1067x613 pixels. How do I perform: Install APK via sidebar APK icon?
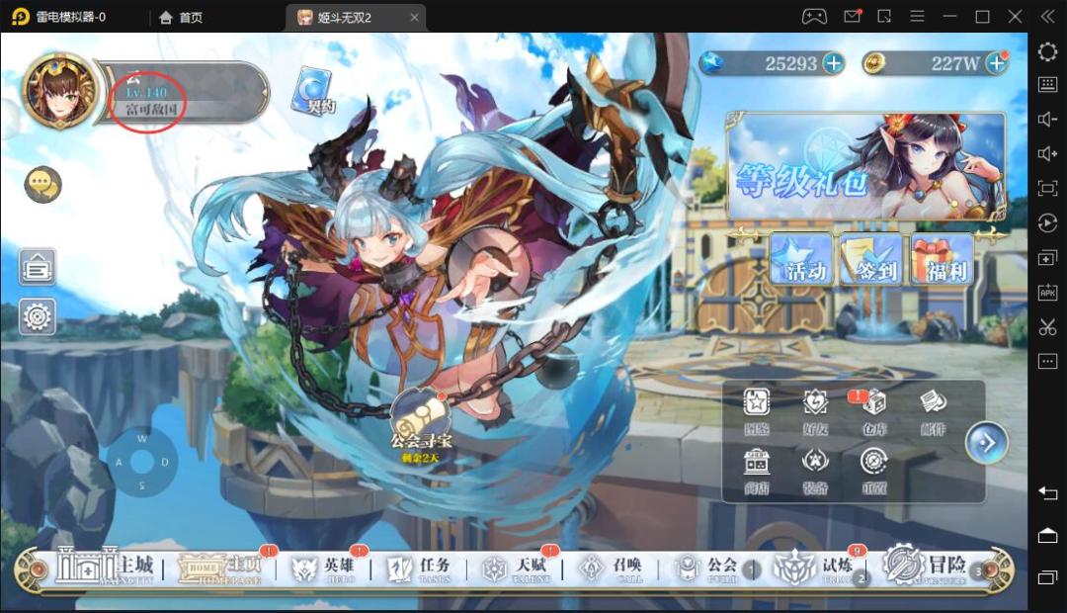pyautogui.click(x=1047, y=293)
